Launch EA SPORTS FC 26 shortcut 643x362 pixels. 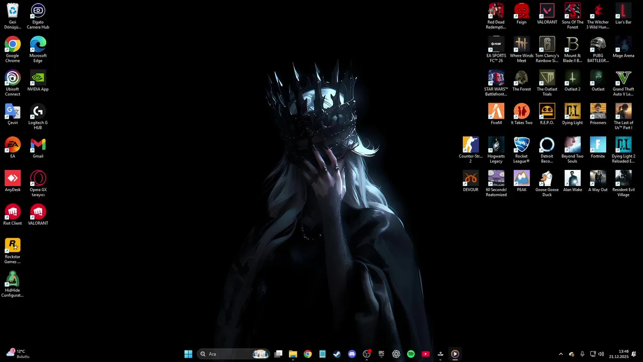coord(496,50)
